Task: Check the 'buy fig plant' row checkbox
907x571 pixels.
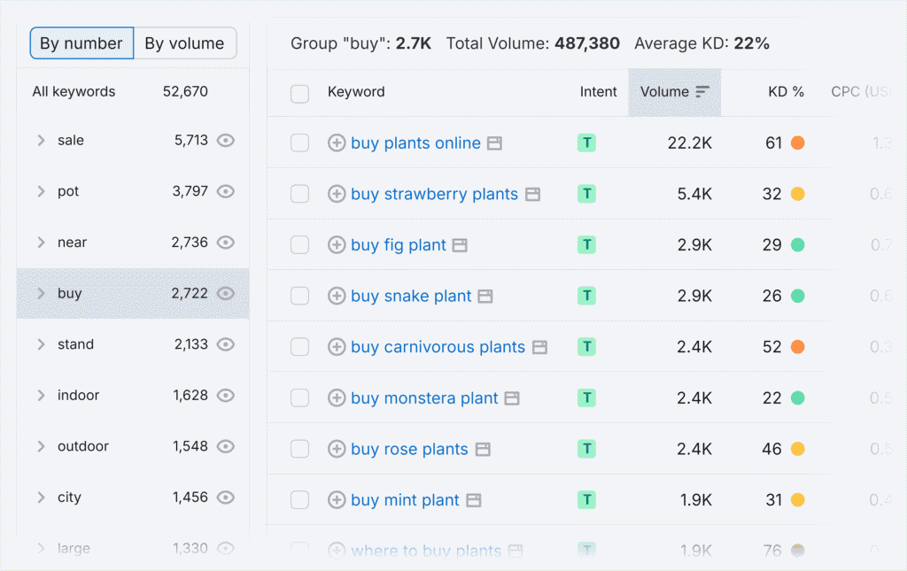Action: pos(299,245)
